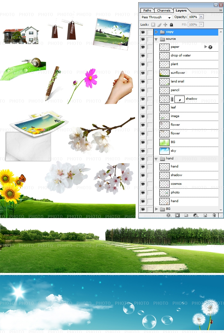Click the Lock transparent pixels icon

153,25
